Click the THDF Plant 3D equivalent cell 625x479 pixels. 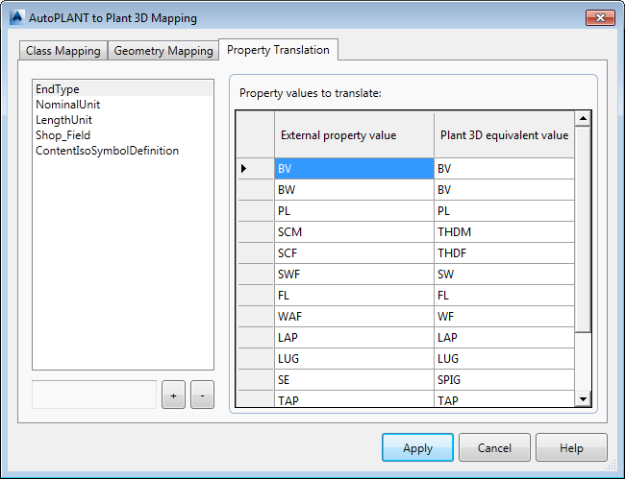pyautogui.click(x=504, y=253)
